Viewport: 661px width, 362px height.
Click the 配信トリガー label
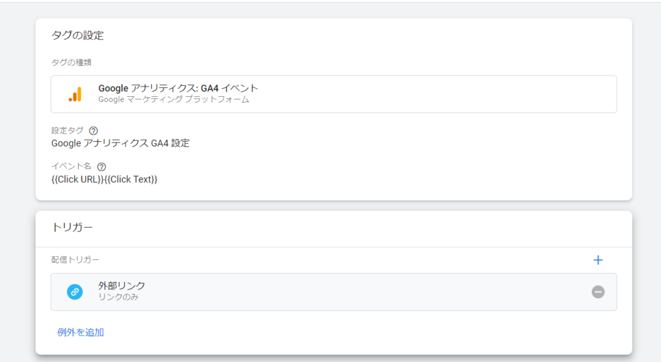click(x=76, y=259)
